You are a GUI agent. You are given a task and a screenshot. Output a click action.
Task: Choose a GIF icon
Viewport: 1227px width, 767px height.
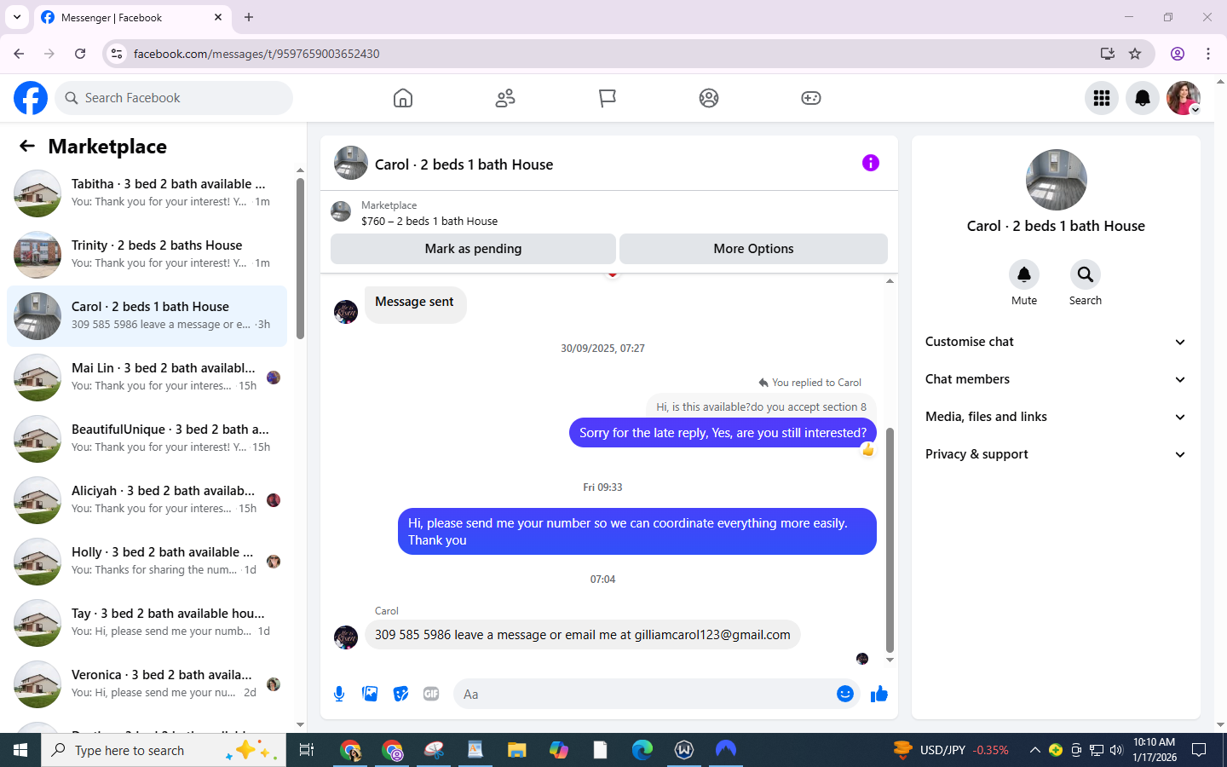pyautogui.click(x=431, y=694)
